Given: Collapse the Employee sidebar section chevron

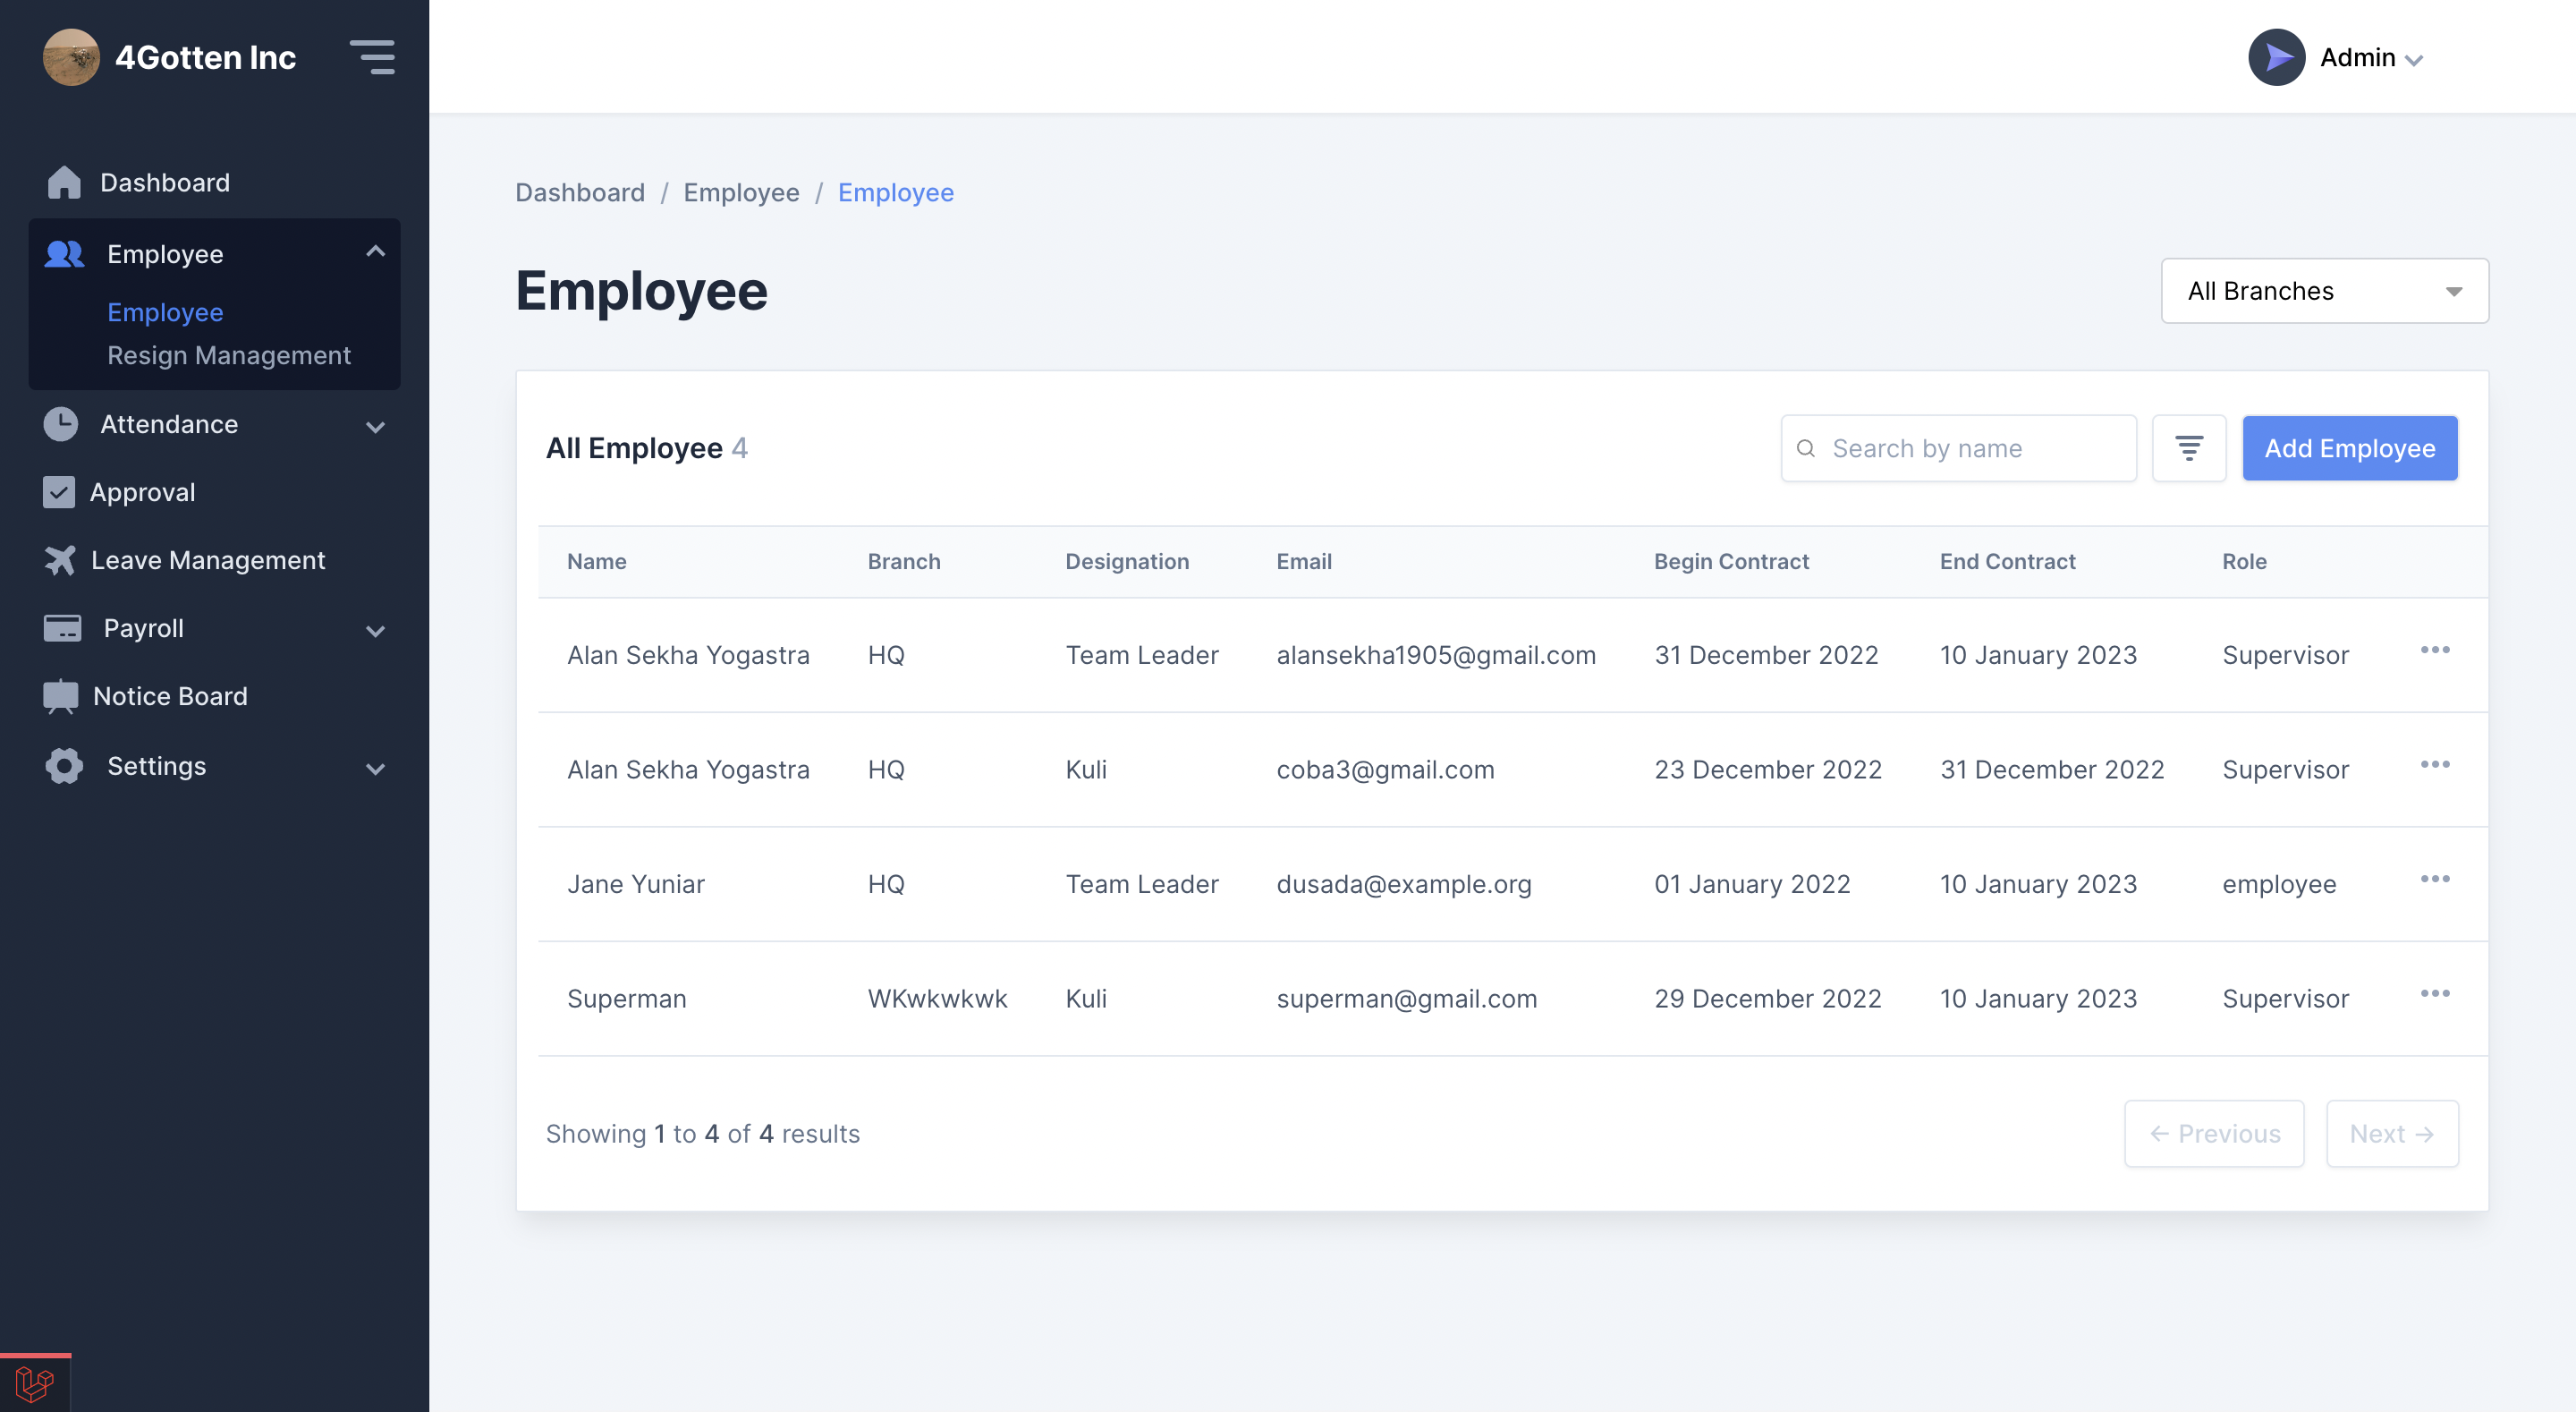Looking at the screenshot, I should (375, 251).
